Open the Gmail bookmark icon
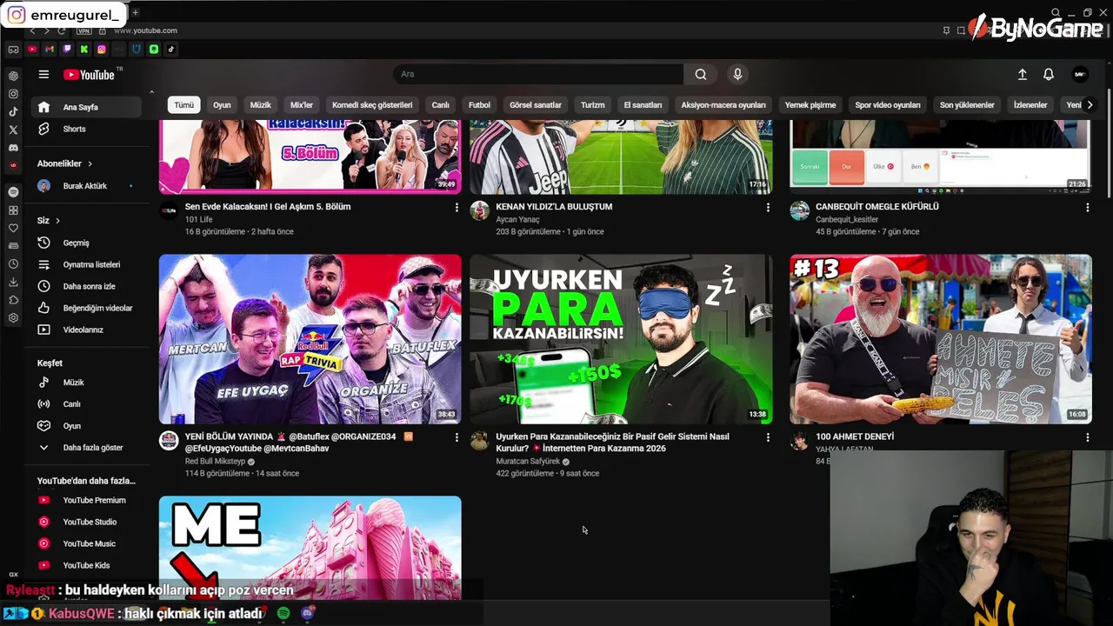Viewport: 1113px width, 626px height. tap(50, 50)
